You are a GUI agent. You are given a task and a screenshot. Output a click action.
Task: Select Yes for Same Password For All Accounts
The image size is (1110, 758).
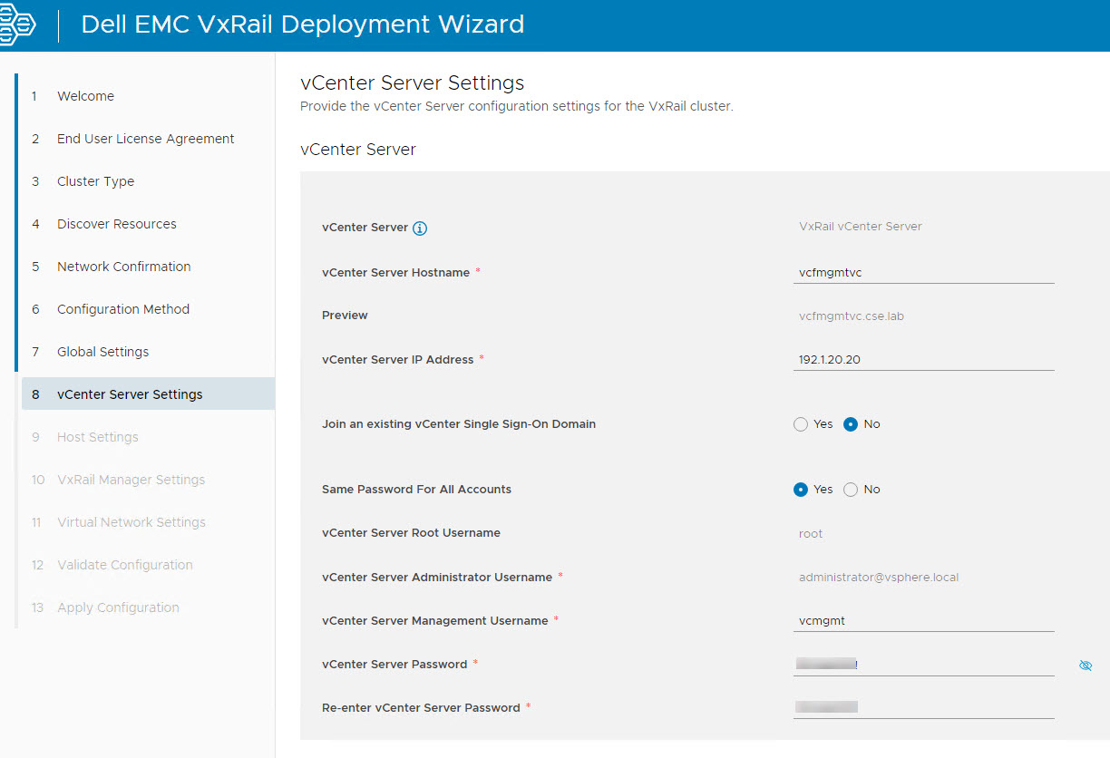coord(801,490)
